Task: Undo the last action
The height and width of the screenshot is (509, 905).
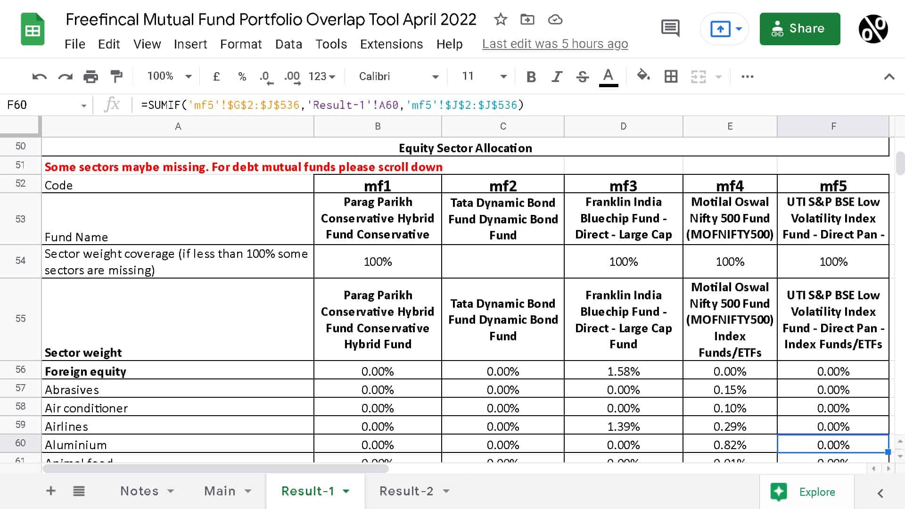Action: pos(40,76)
